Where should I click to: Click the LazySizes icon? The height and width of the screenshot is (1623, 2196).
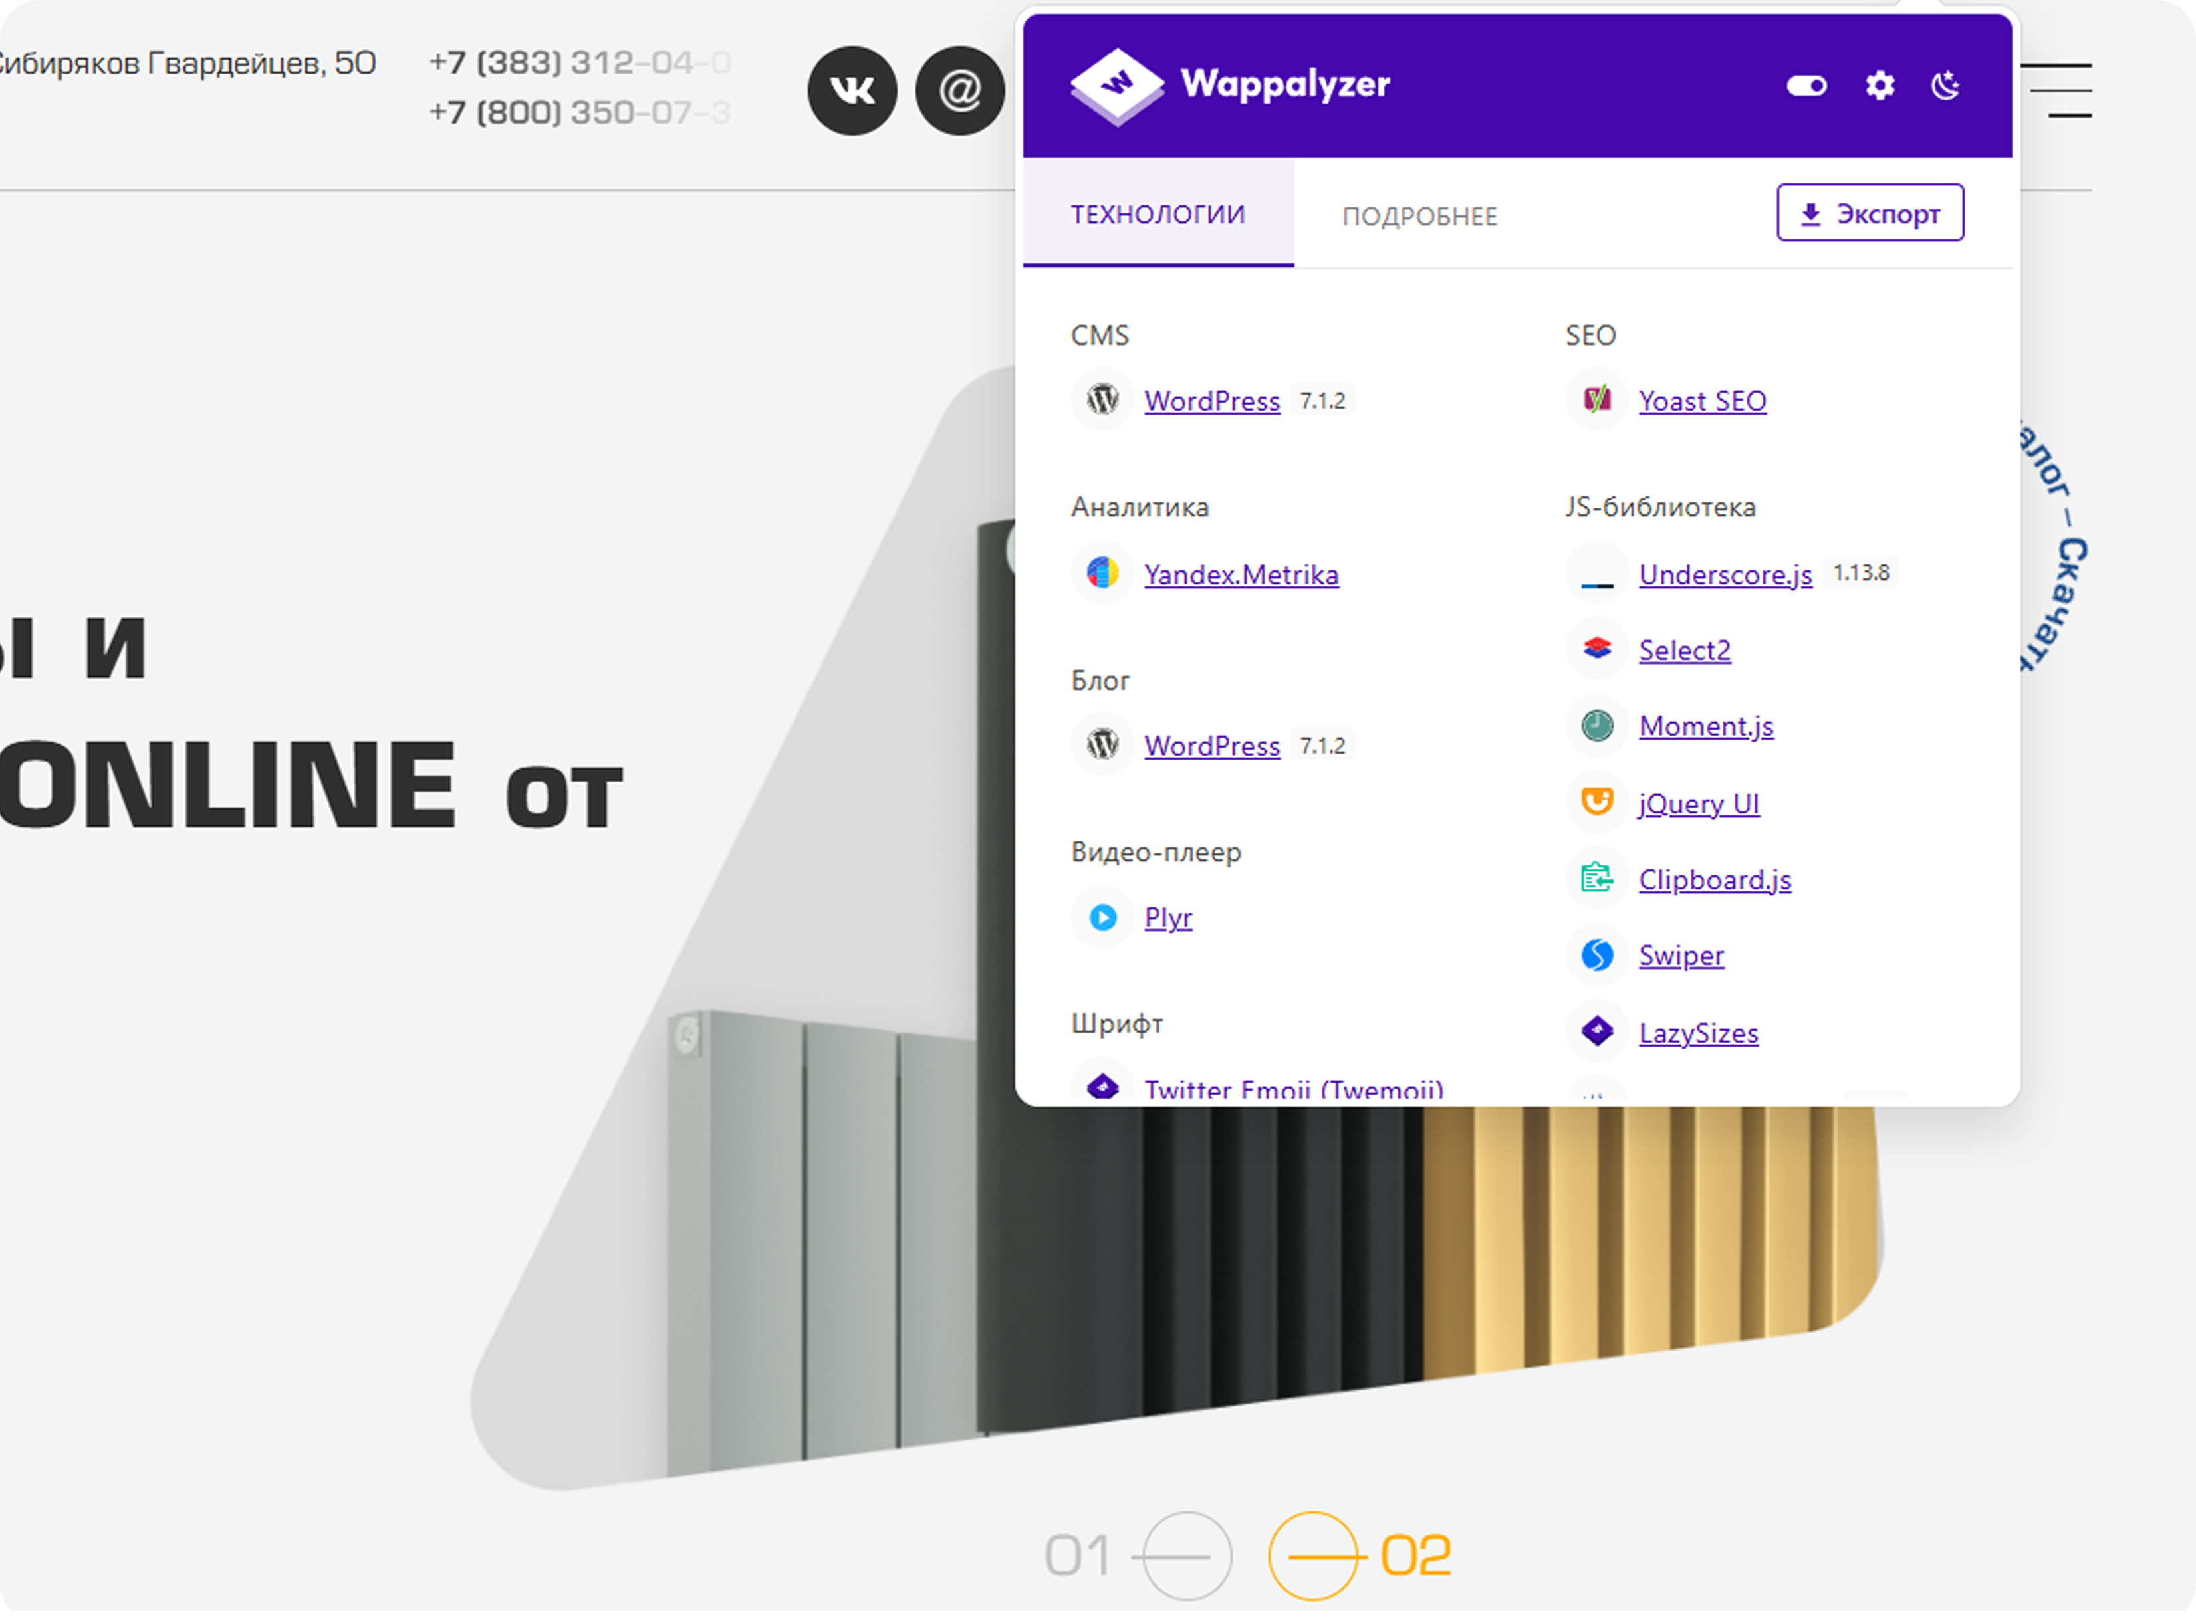(1597, 1031)
